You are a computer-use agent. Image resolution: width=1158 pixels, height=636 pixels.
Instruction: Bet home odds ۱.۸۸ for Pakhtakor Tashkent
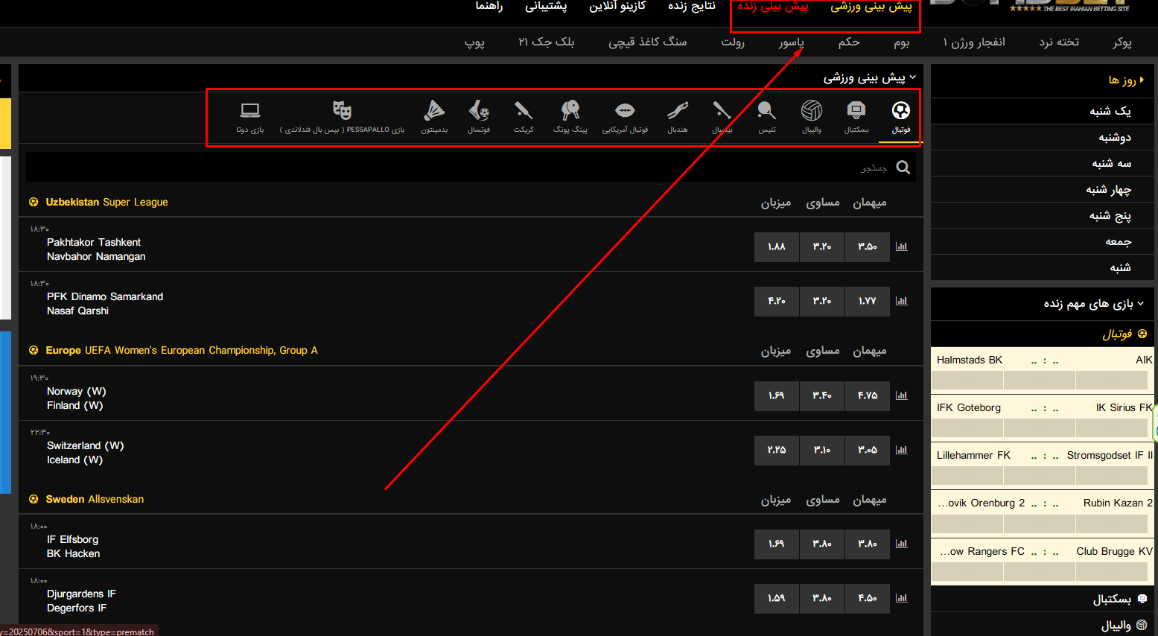pyautogui.click(x=777, y=247)
